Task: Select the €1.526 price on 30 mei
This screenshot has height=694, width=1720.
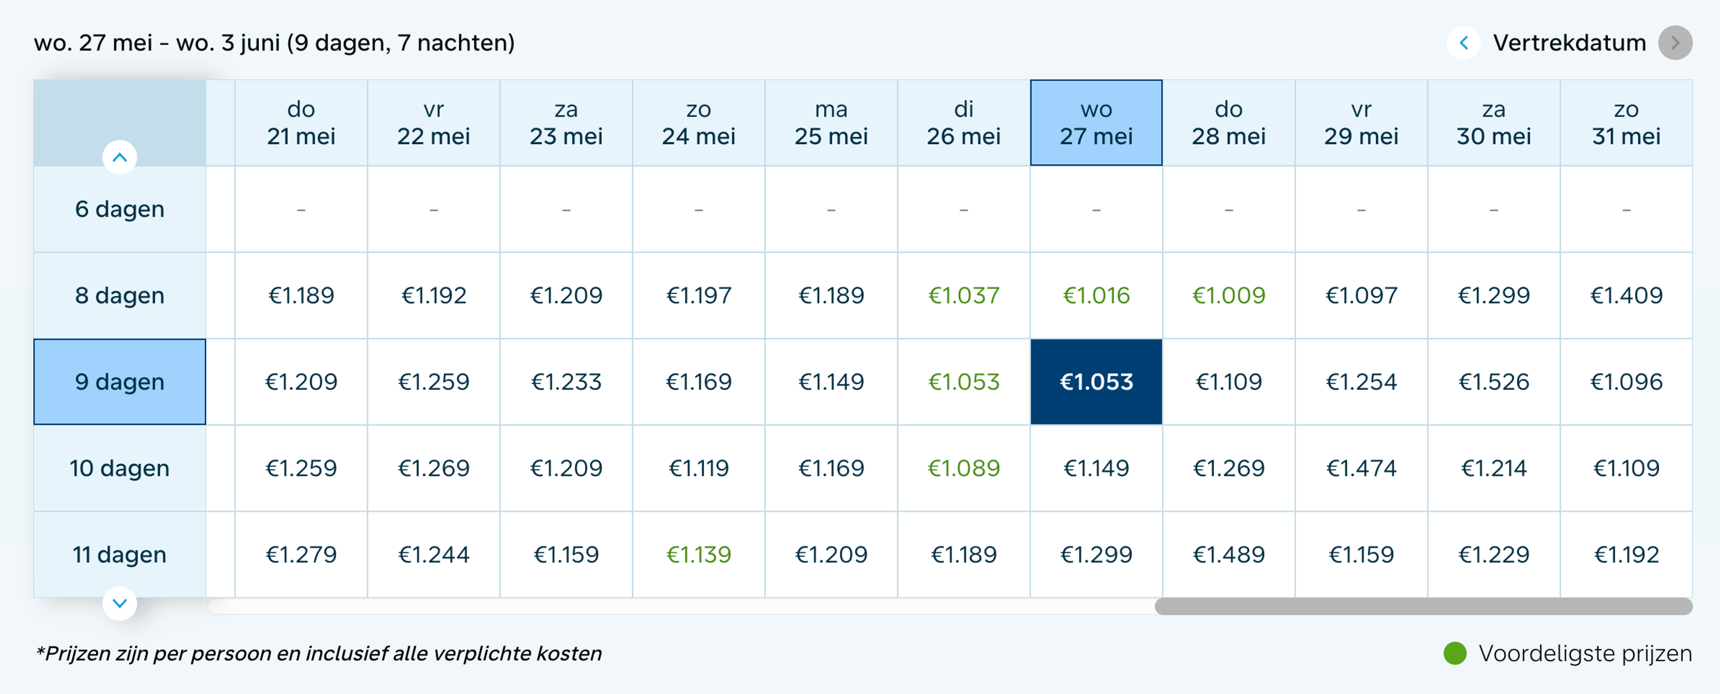Action: 1493,381
